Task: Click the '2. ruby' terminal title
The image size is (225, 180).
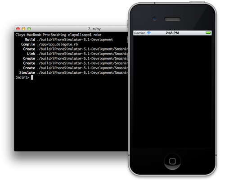Action: [94, 29]
